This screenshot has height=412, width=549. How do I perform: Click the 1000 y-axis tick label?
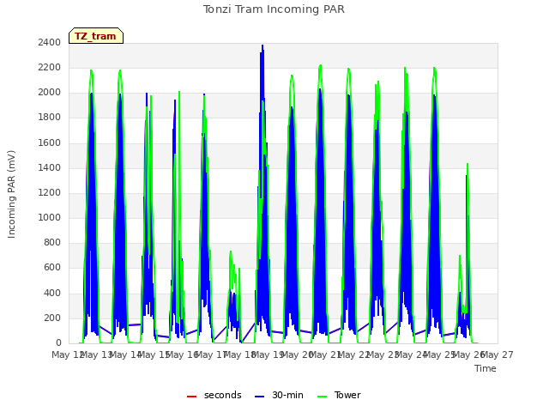[x=50, y=217]
